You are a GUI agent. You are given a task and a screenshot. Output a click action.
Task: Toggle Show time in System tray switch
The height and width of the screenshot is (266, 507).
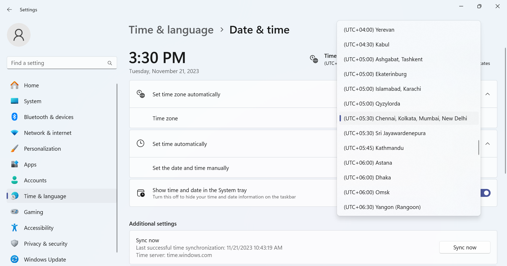point(486,193)
